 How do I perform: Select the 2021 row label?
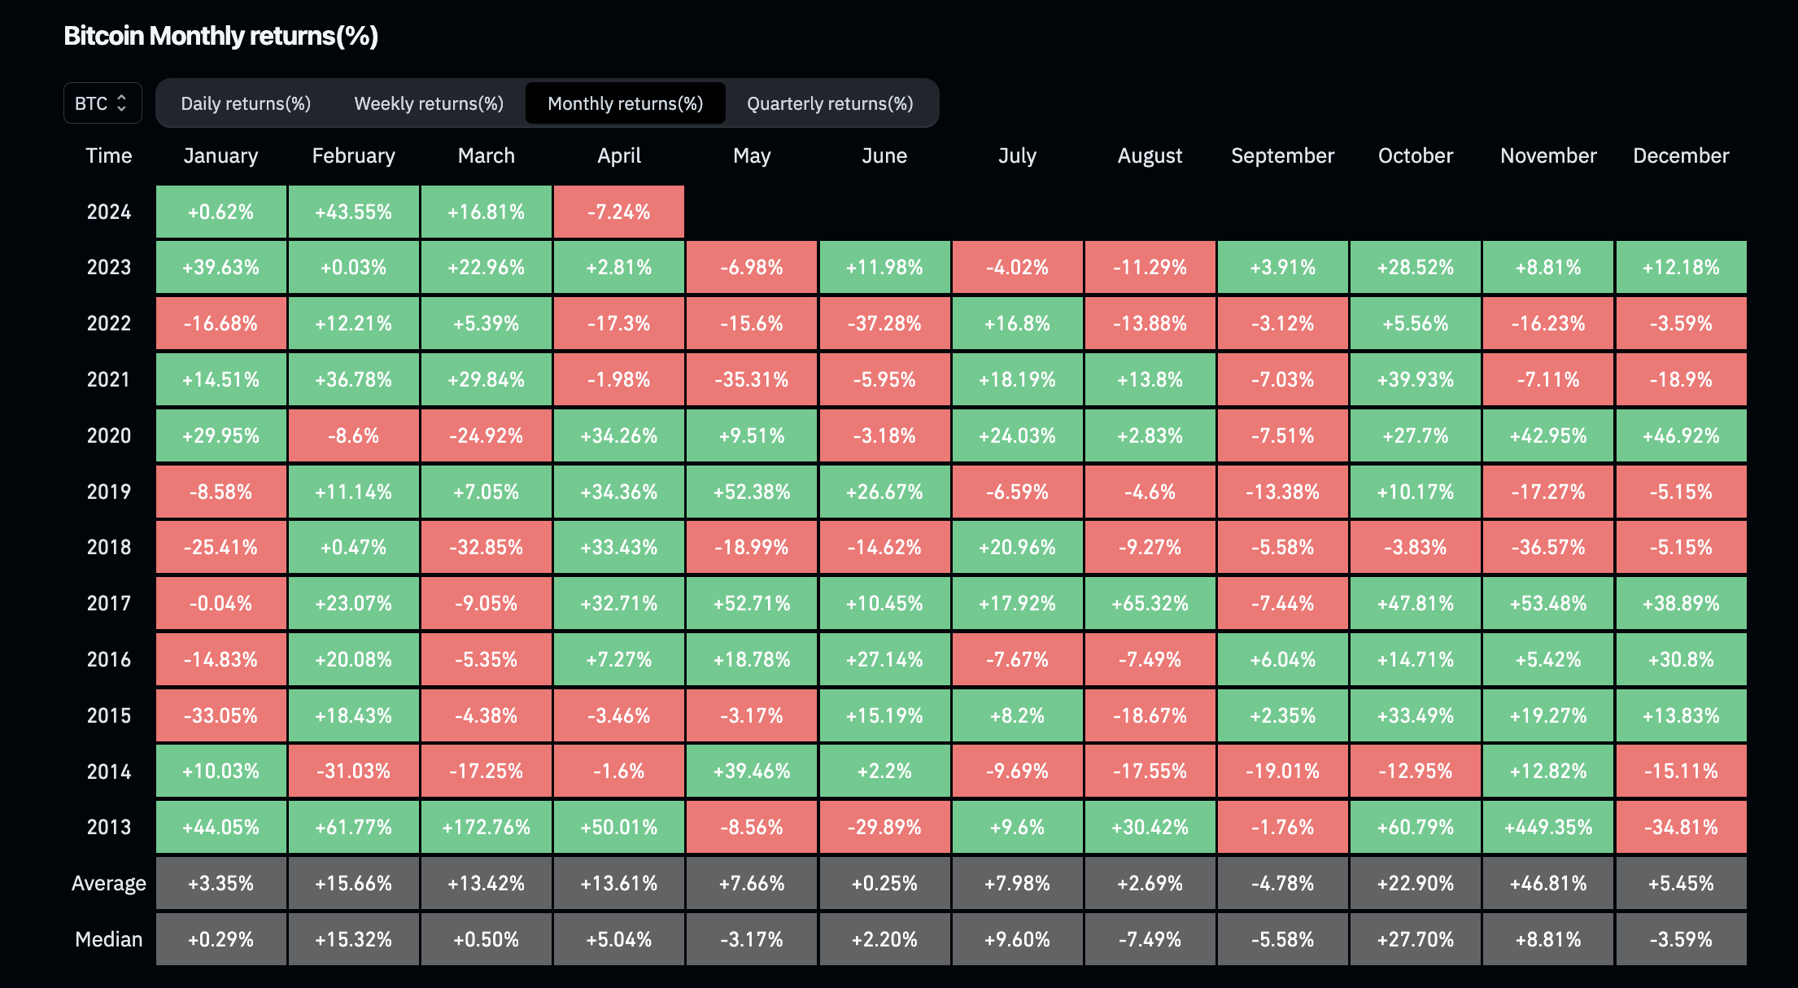(109, 379)
